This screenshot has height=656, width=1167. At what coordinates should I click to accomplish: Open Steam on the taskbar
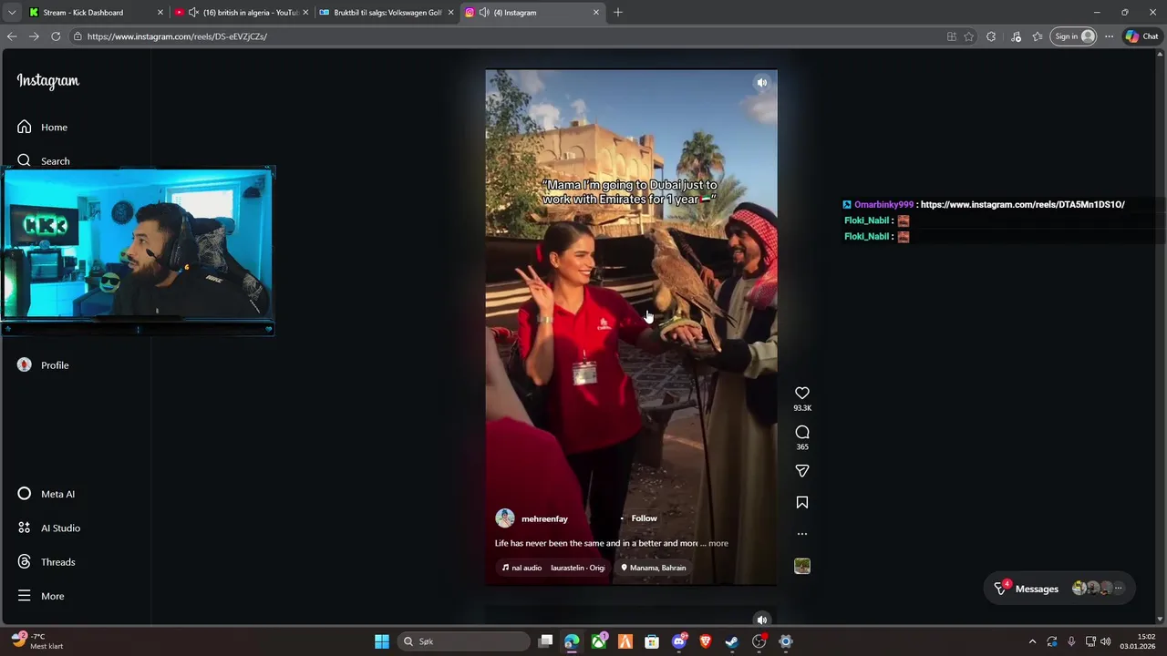click(x=732, y=641)
